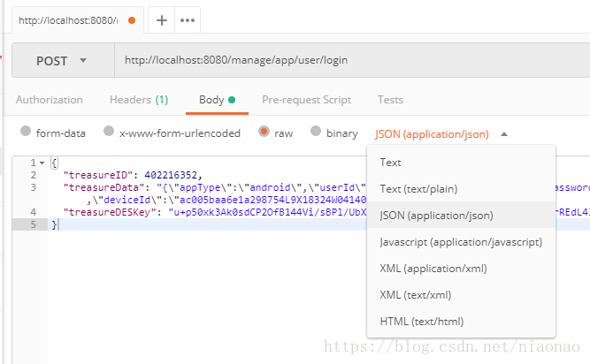
Task: Choose Text from the content type list
Action: [461, 163]
